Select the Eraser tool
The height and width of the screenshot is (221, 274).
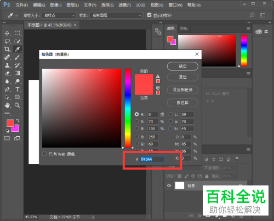[7, 73]
